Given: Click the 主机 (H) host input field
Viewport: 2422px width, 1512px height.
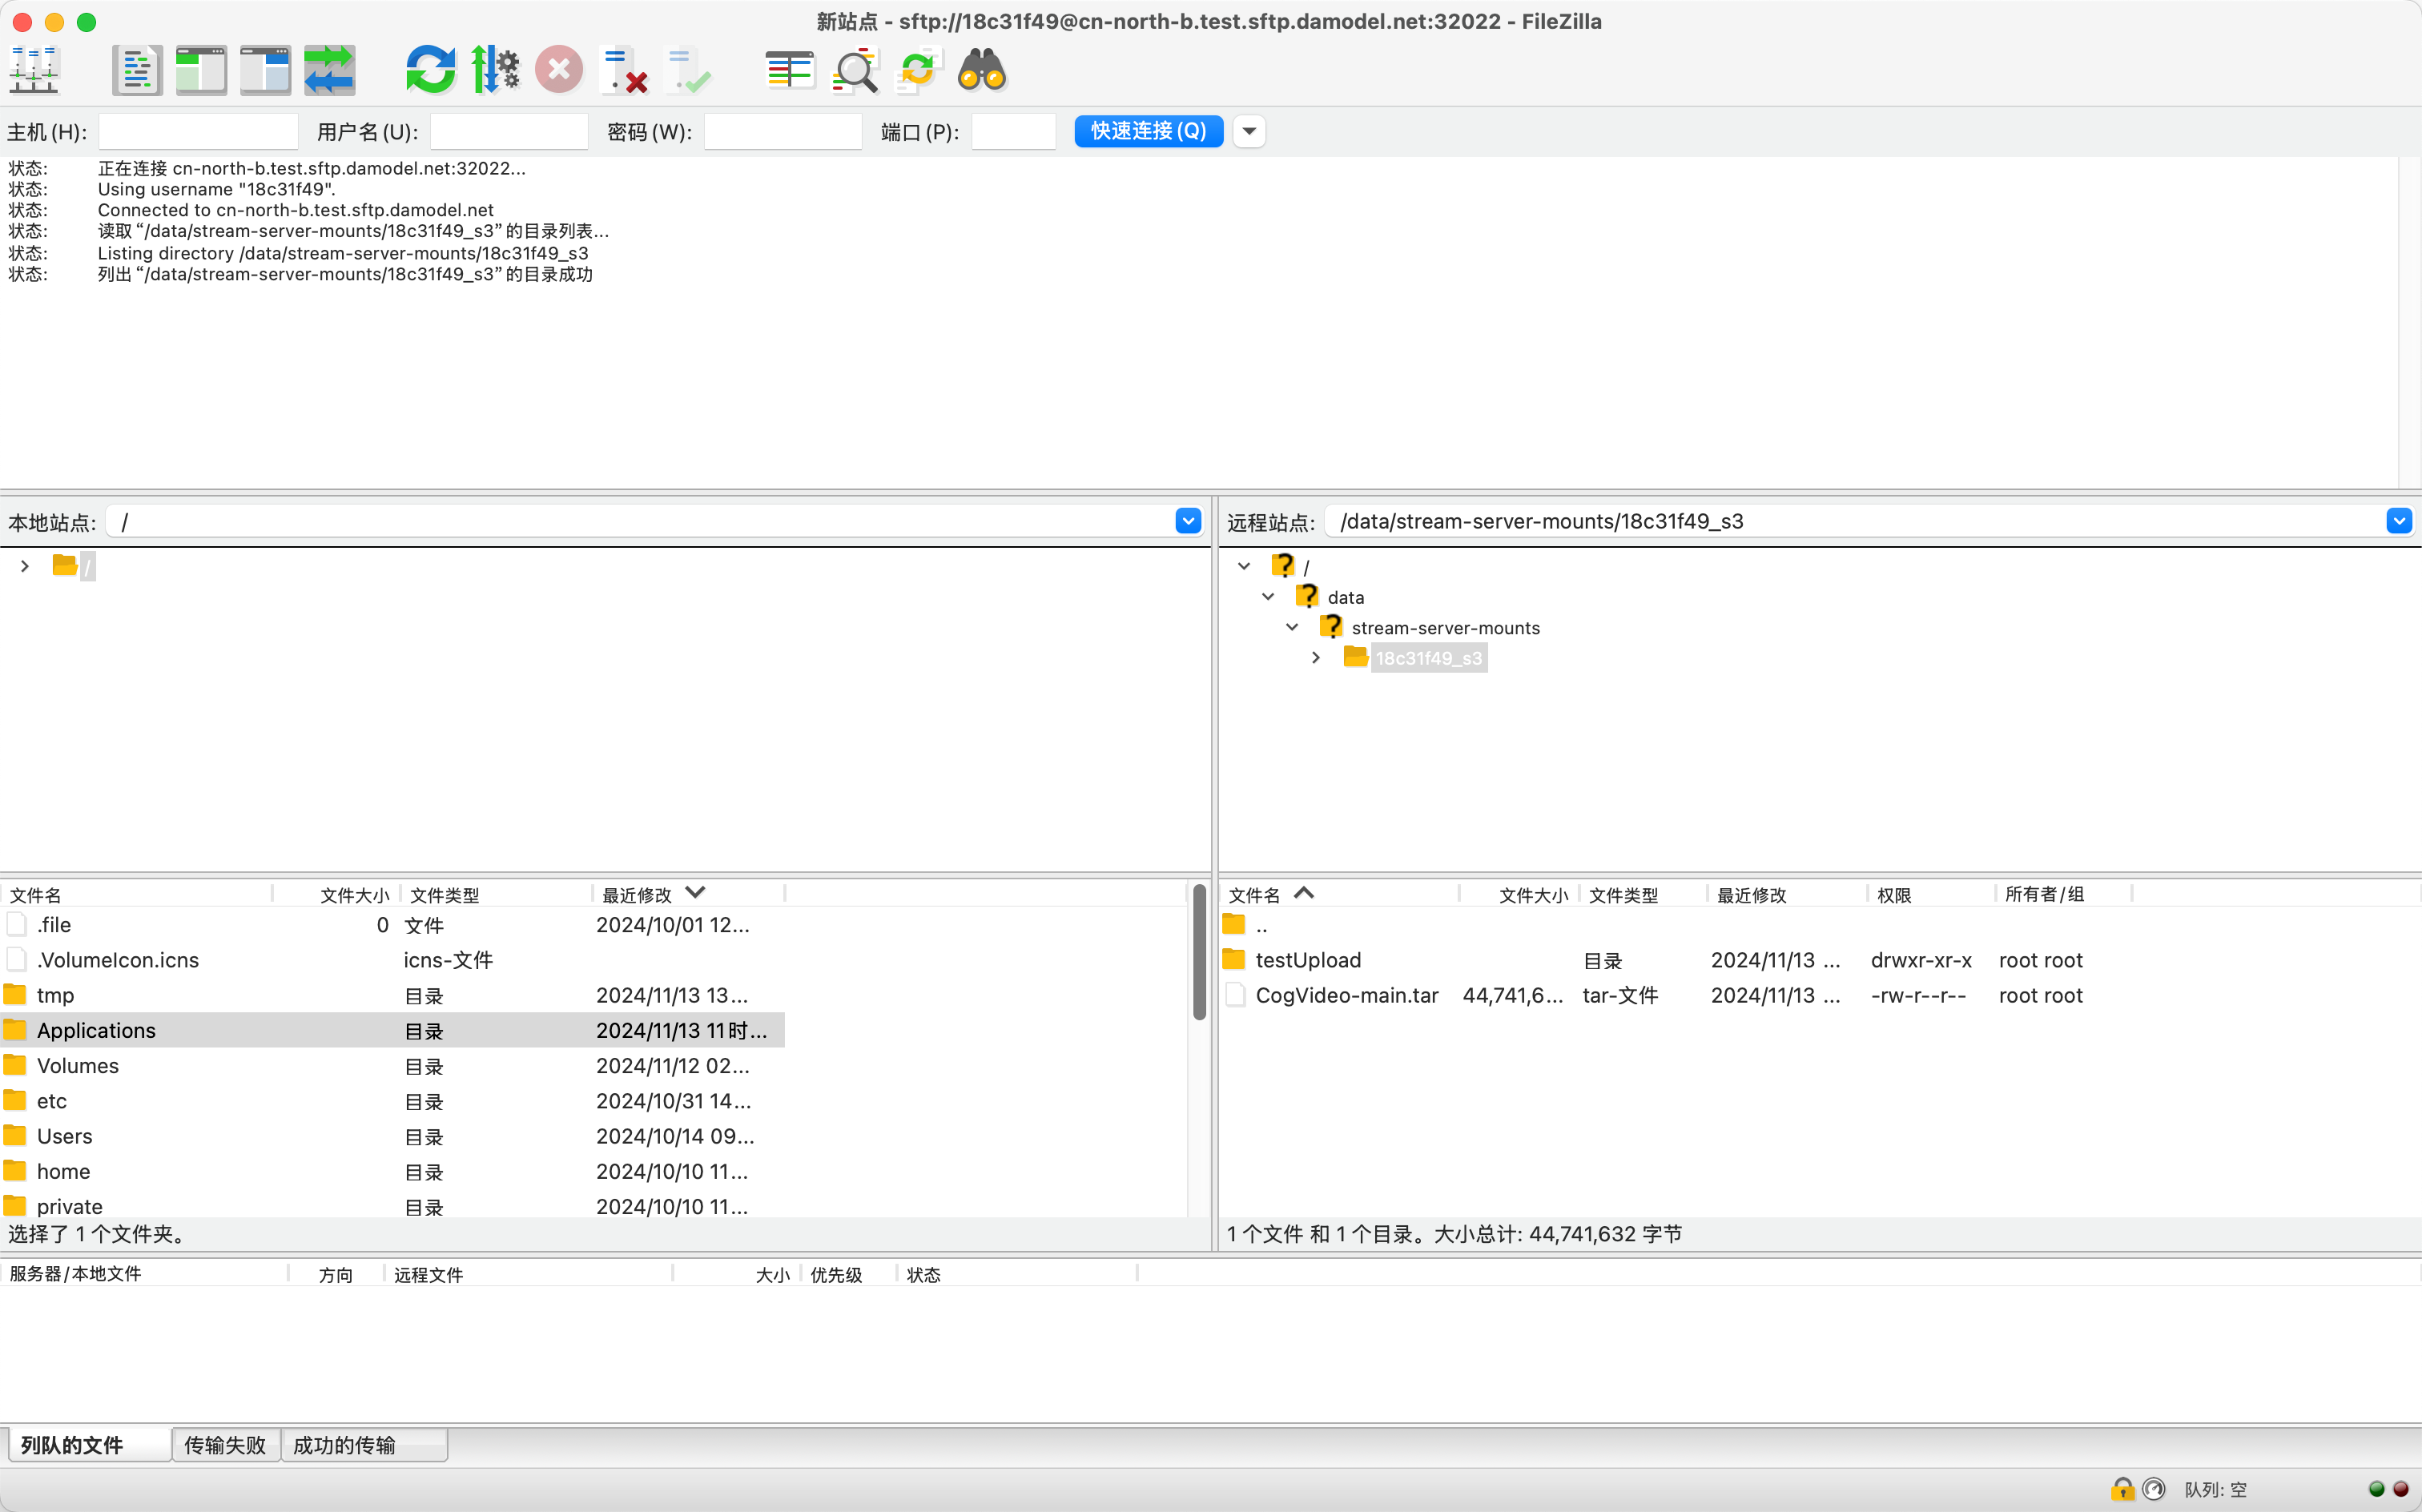Looking at the screenshot, I should [198, 131].
